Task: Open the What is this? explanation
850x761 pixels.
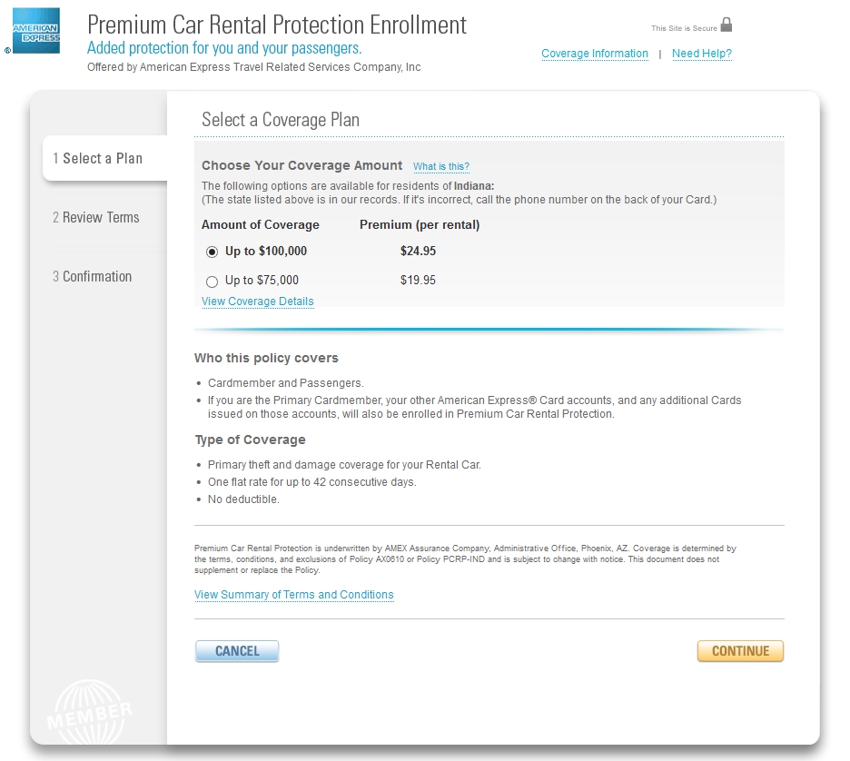Action: click(440, 166)
